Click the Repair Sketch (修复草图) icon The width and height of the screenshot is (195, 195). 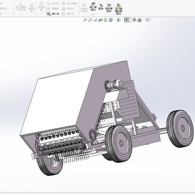tap(32, 5)
